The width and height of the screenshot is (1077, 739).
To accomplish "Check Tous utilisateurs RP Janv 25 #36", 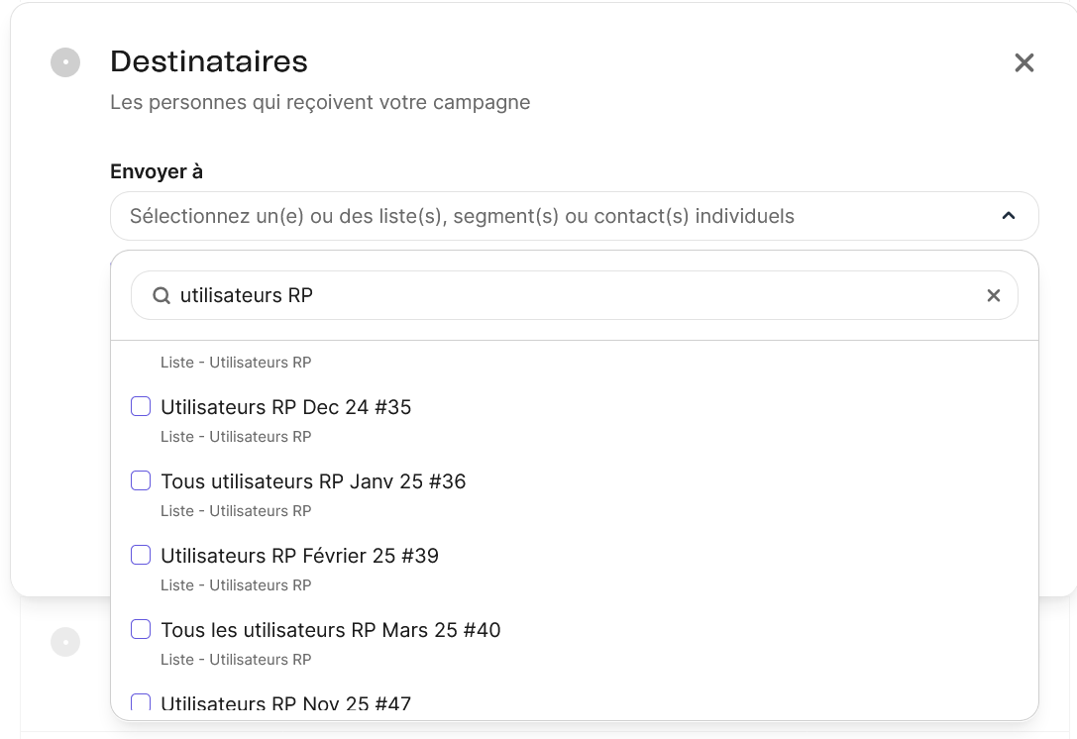I will [x=141, y=480].
